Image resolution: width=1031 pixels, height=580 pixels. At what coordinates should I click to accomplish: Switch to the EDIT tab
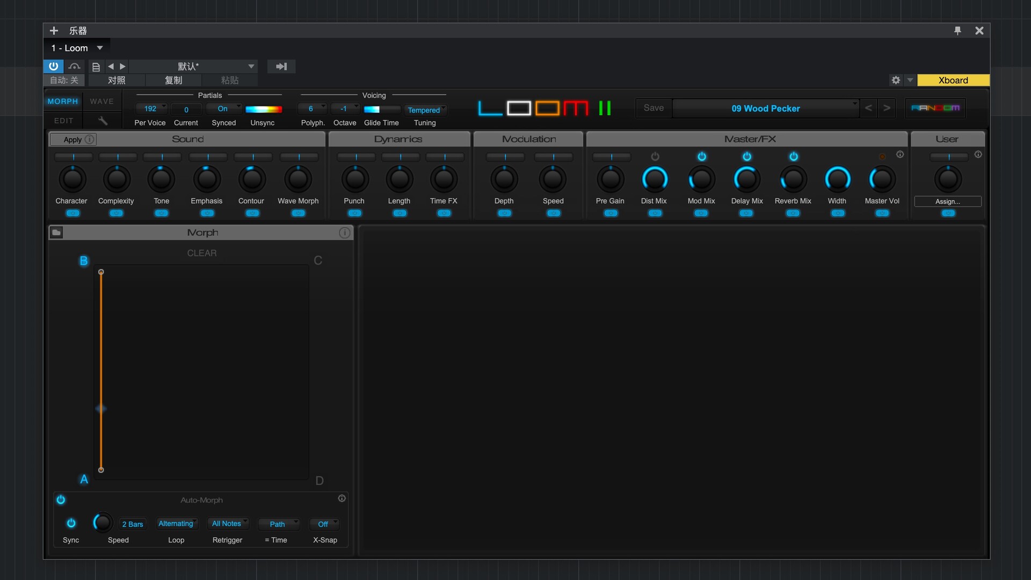tap(63, 120)
